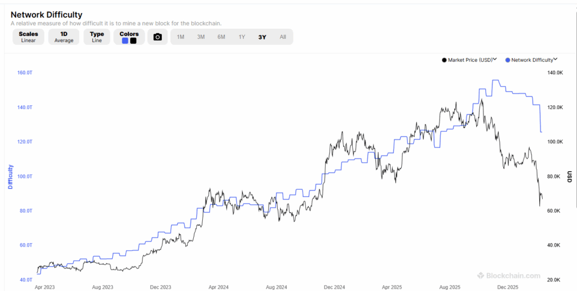Click the camera screenshot icon
Screen dimensions: 577x291
pos(158,37)
